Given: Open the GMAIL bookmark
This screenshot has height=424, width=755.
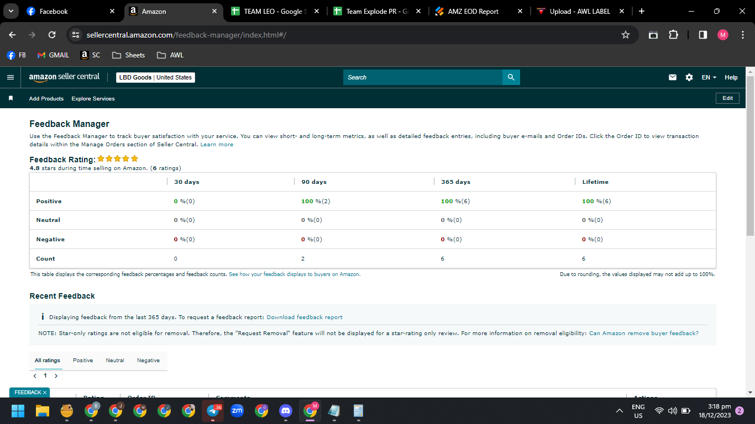Looking at the screenshot, I should (x=53, y=55).
